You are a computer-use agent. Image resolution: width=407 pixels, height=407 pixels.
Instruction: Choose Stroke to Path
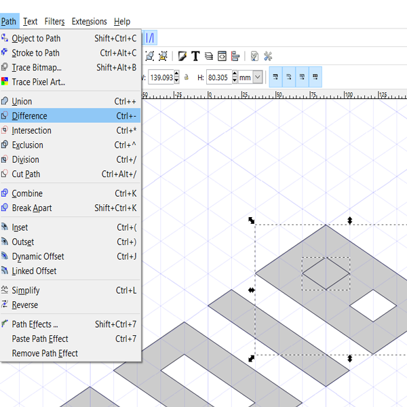(x=70, y=53)
